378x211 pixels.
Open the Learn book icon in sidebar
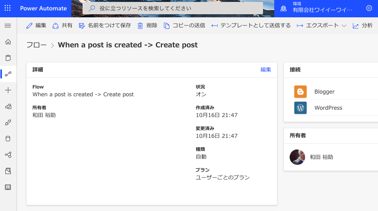(8, 187)
